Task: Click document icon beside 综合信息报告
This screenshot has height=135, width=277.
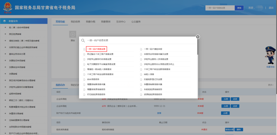Action: coord(84,79)
